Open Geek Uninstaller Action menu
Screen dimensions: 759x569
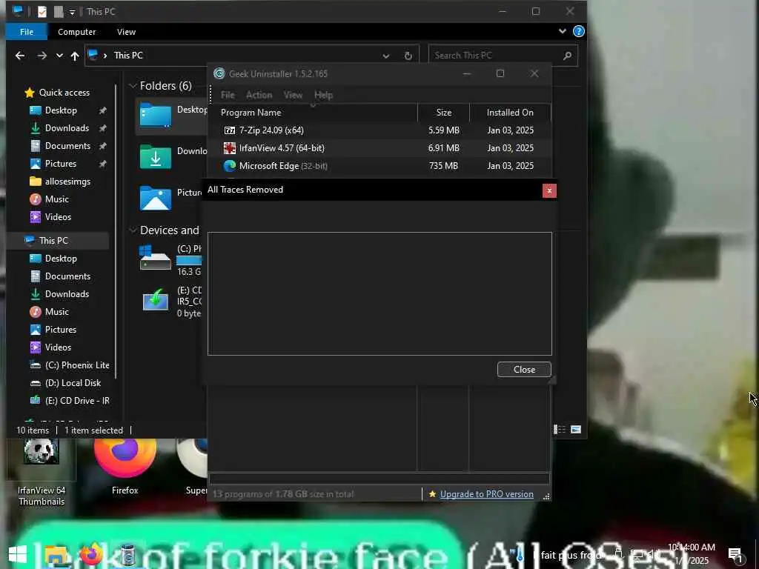click(259, 95)
